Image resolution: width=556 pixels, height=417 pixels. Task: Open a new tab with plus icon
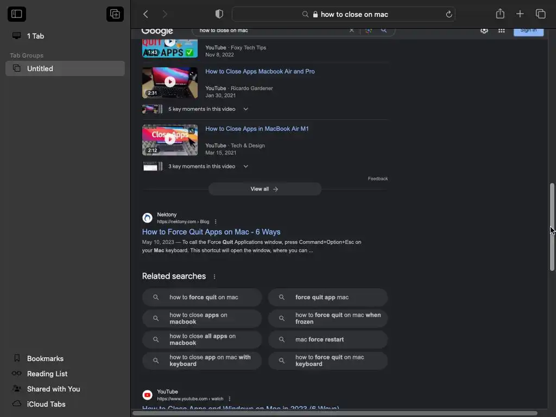coord(520,14)
